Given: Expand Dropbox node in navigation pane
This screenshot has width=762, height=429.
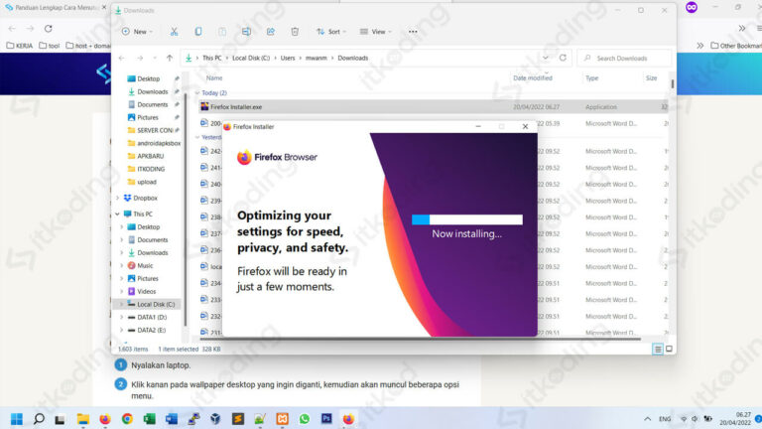Looking at the screenshot, I should pyautogui.click(x=118, y=198).
